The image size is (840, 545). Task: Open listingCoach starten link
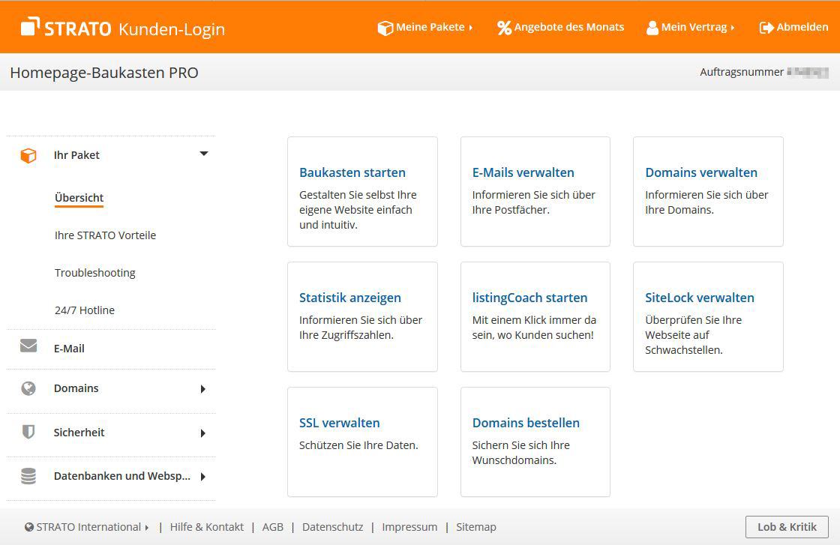(529, 298)
